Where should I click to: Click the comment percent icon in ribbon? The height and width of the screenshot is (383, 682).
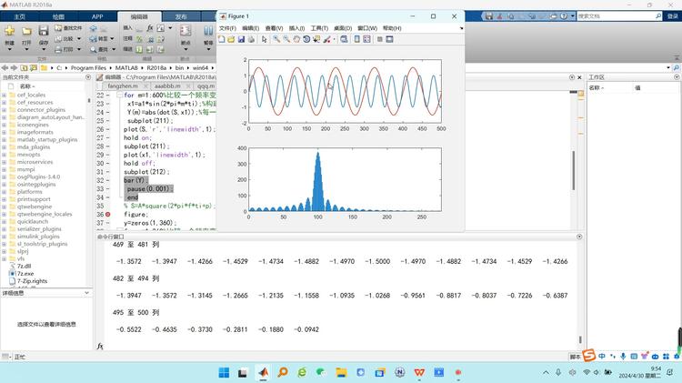click(x=139, y=39)
